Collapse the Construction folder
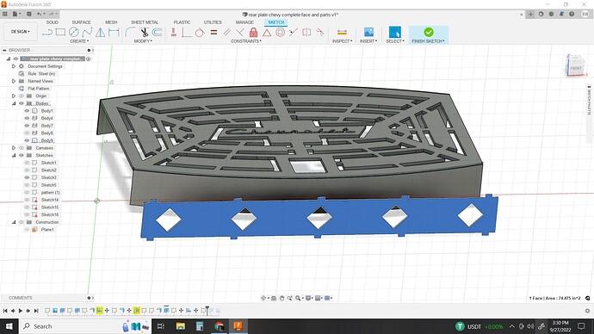This screenshot has width=594, height=334. pos(14,222)
